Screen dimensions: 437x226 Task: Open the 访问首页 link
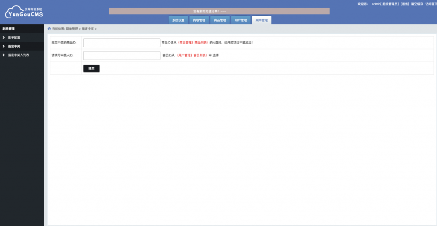pyautogui.click(x=431, y=4)
